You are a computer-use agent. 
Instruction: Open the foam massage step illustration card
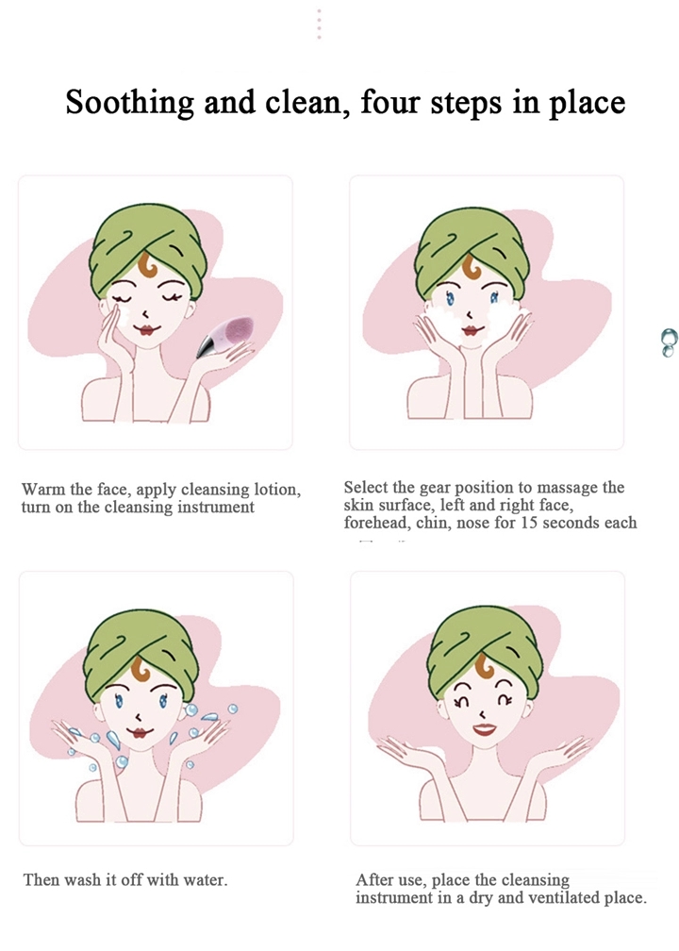click(x=487, y=312)
